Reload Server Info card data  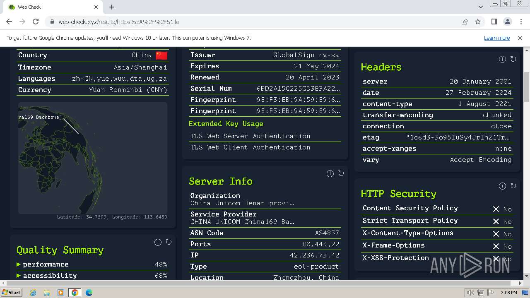pos(341,173)
